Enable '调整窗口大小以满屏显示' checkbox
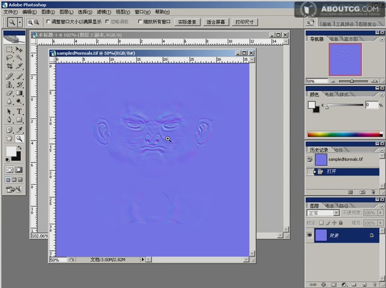The image size is (386, 288). (x=48, y=22)
